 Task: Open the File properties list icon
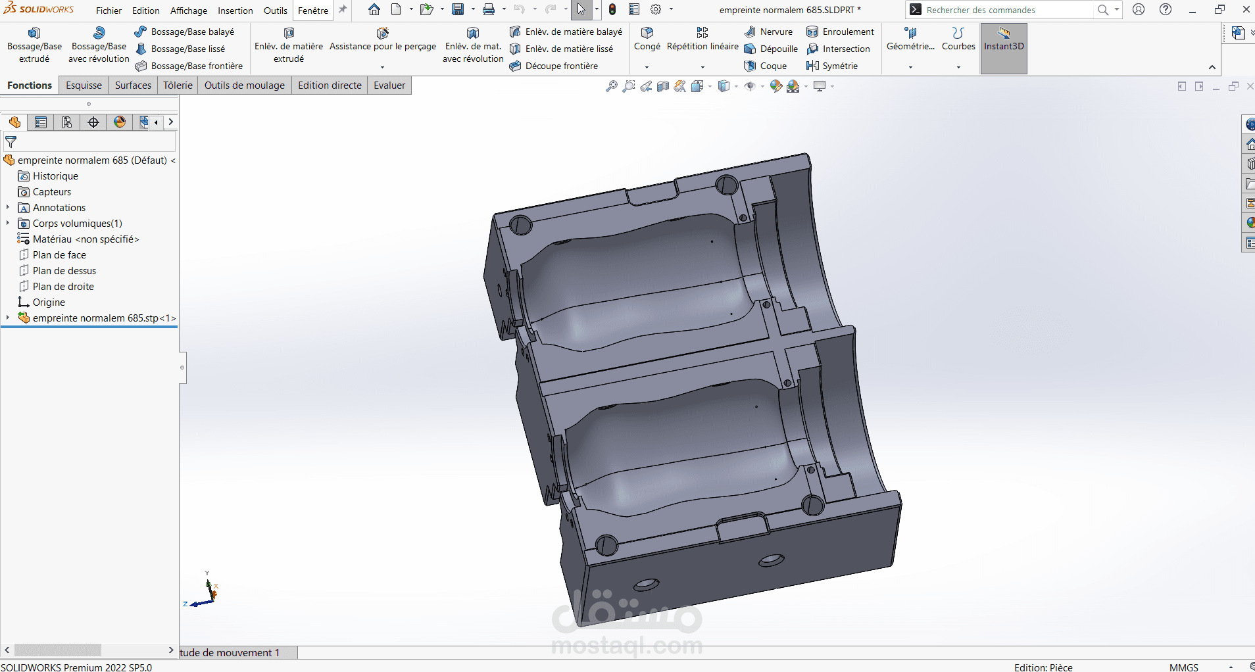click(634, 10)
